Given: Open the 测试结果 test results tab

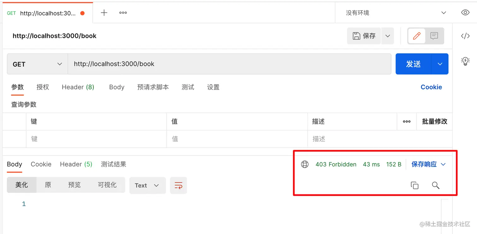Looking at the screenshot, I should click(x=114, y=164).
